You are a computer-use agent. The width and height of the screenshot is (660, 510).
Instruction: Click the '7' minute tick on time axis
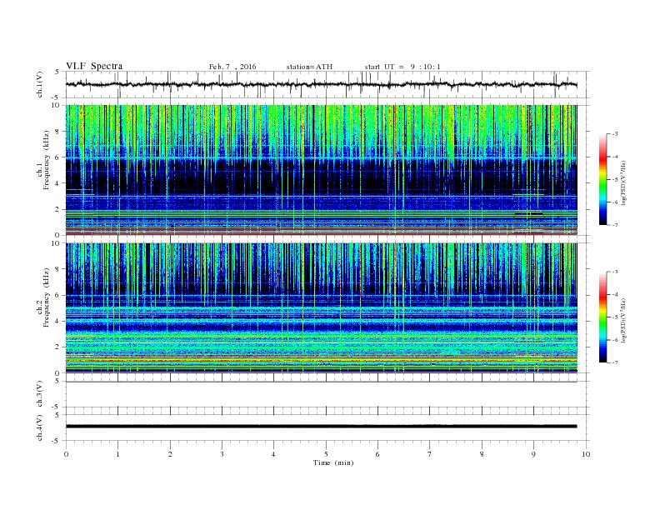point(430,454)
